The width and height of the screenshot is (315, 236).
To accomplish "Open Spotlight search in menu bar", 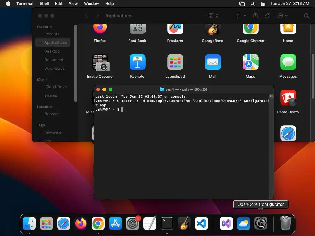I will [x=253, y=4].
